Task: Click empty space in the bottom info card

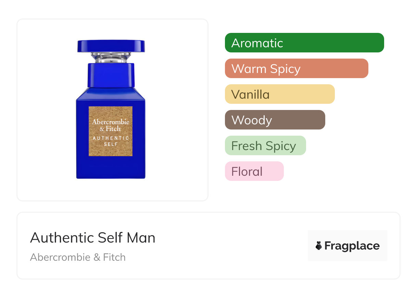Action: point(233,247)
